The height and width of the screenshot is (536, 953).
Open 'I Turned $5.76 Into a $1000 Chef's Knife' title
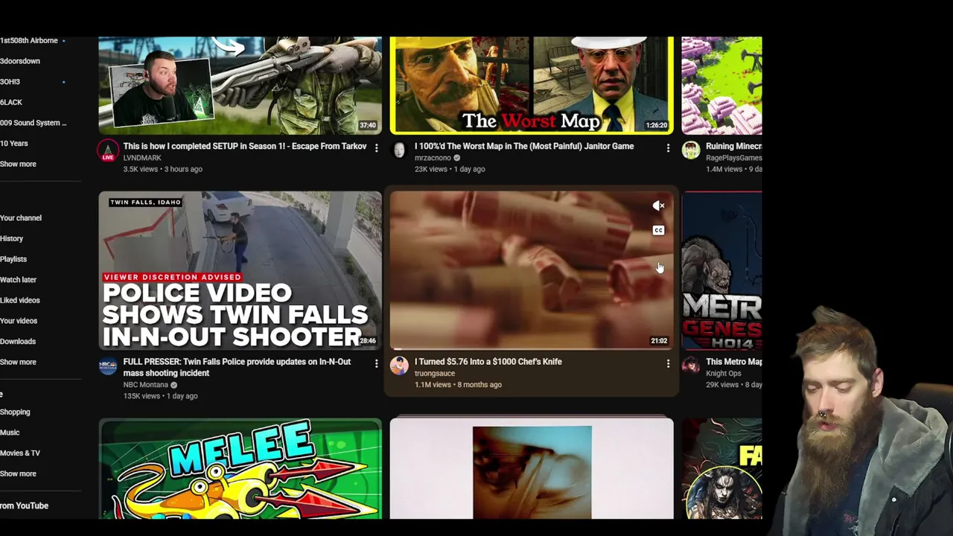tap(488, 362)
